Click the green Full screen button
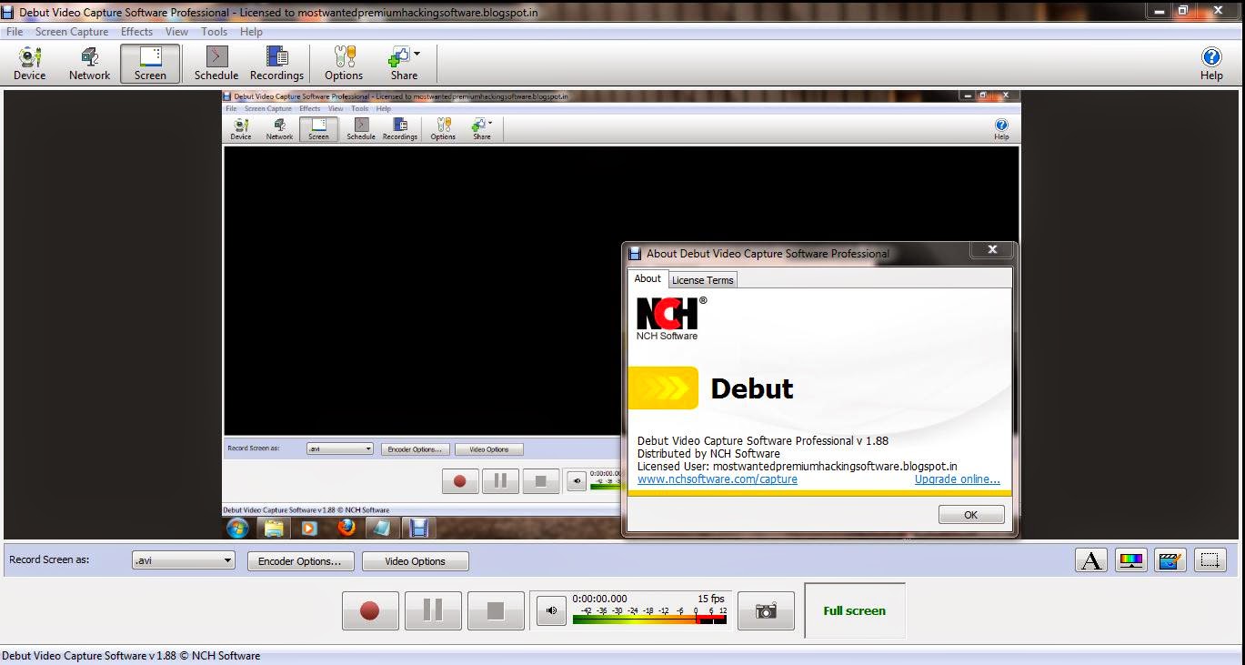This screenshot has height=665, width=1245. 854,610
